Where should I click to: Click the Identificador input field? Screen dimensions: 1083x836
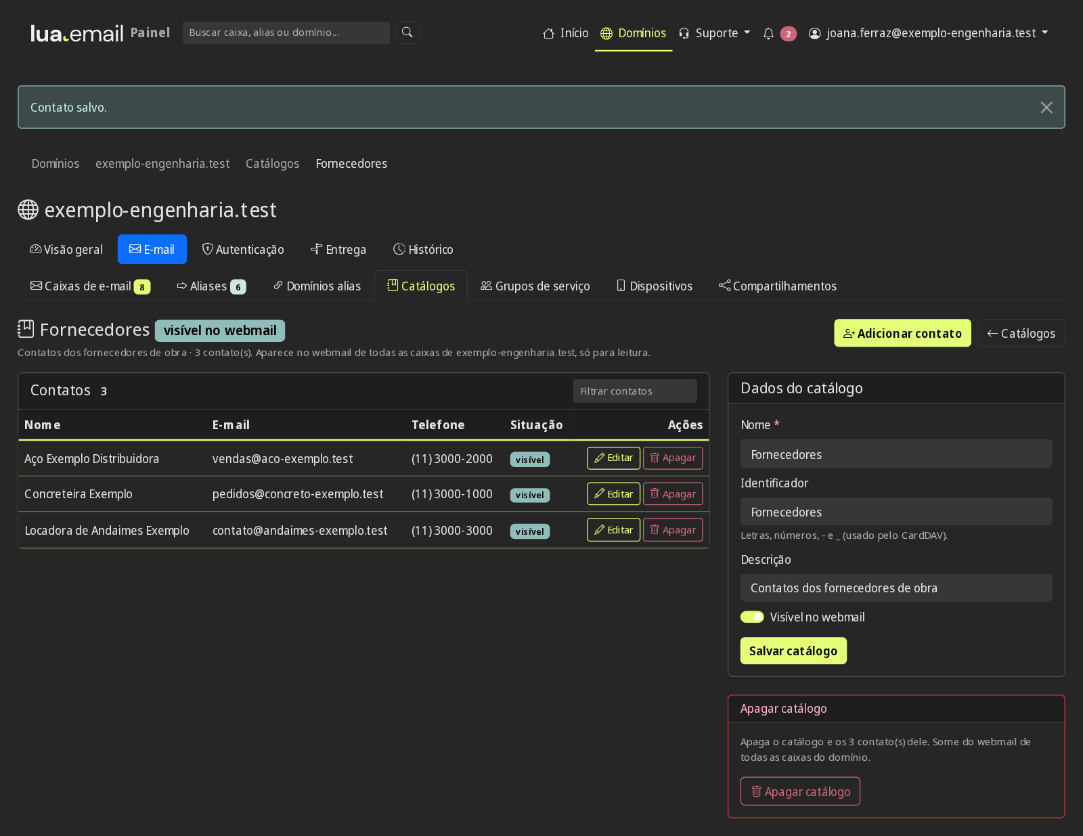896,511
